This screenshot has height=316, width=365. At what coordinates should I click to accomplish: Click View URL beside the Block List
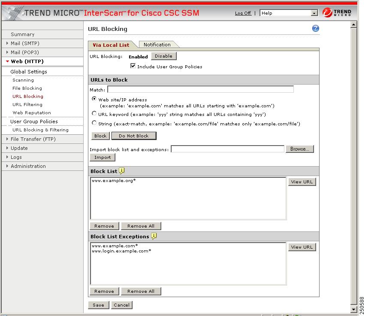[302, 182]
